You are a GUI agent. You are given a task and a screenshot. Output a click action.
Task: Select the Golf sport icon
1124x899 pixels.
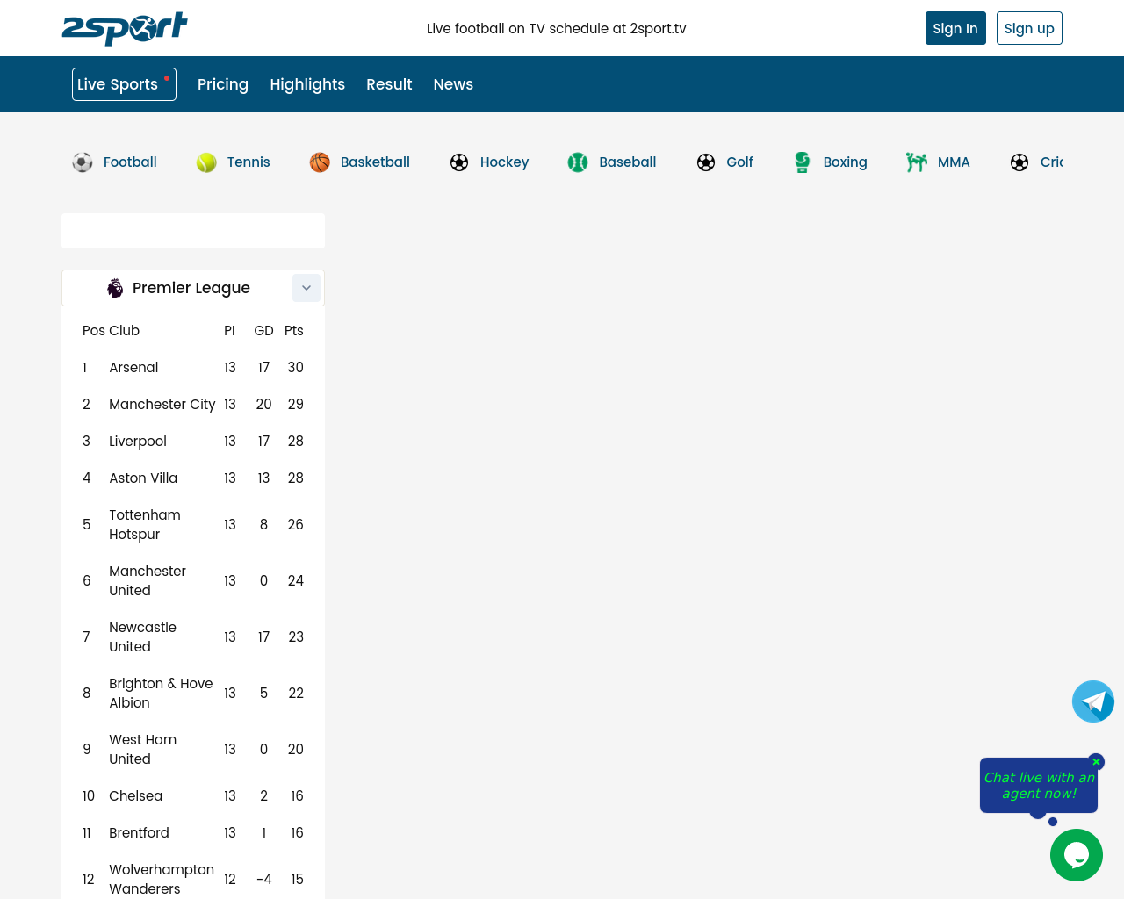tap(706, 162)
